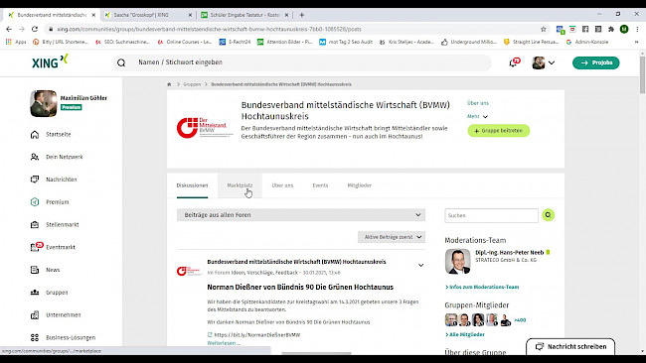Click the search magnifier icon in header
Image resolution: width=646 pixels, height=363 pixels.
pyautogui.click(x=121, y=62)
